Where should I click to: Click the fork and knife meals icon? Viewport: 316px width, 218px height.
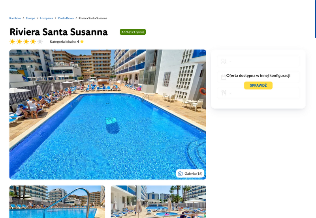click(224, 93)
